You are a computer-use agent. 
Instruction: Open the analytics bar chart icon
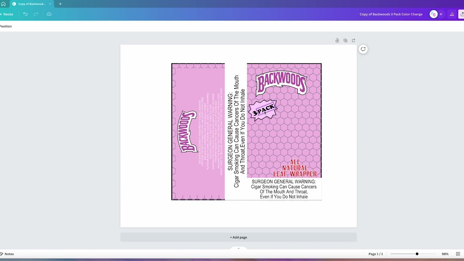coord(452,14)
